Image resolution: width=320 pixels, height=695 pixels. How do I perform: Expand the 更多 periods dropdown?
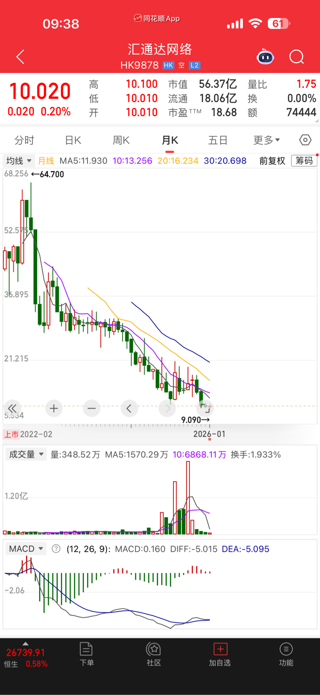267,140
